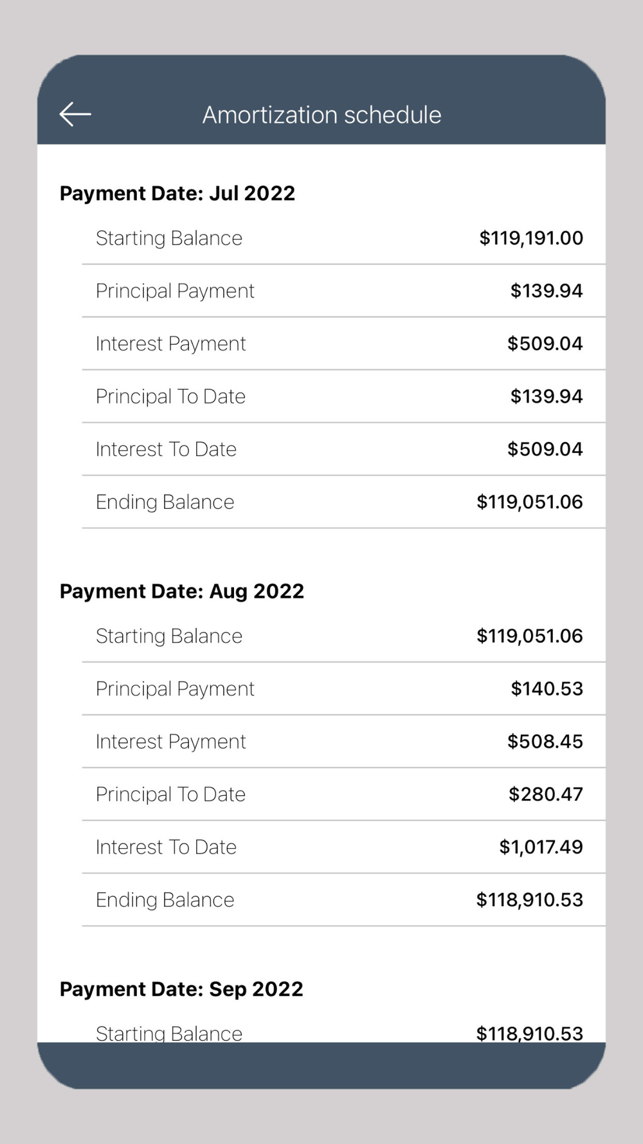Viewport: 643px width, 1144px height.
Task: Tap the back arrow icon
Action: [75, 115]
